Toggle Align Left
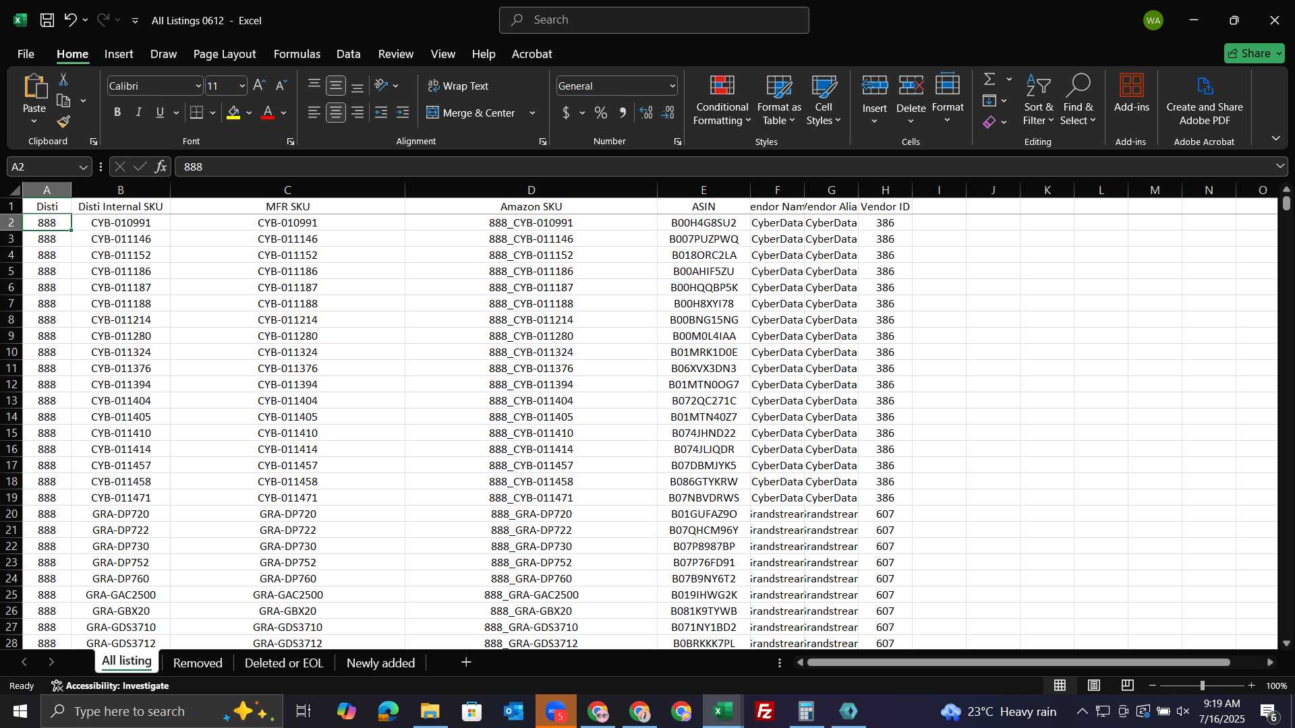The height and width of the screenshot is (728, 1295). pos(314,113)
